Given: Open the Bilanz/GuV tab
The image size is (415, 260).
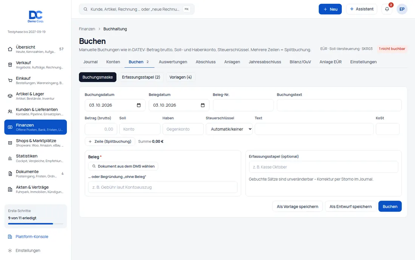Looking at the screenshot, I should point(300,62).
